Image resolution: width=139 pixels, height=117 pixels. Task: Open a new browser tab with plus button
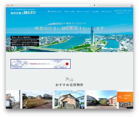(x=132, y=6)
